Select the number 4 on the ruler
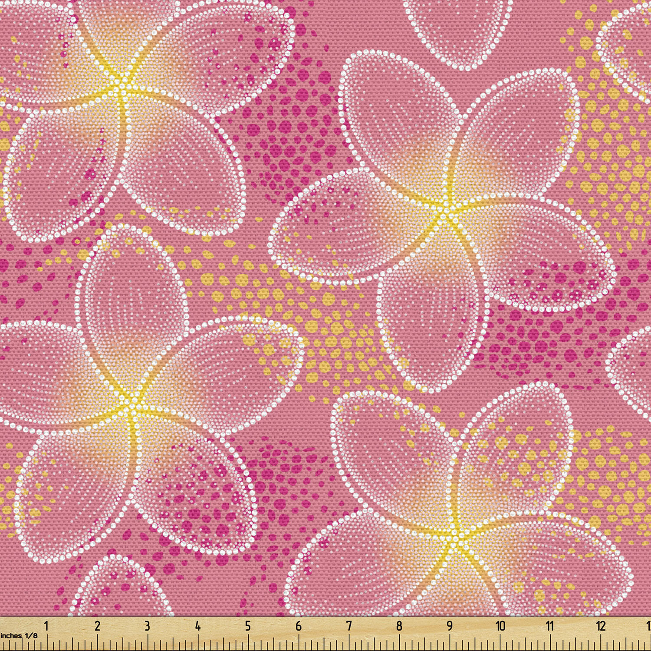Screen dimensions: 651x651 [x=197, y=626]
